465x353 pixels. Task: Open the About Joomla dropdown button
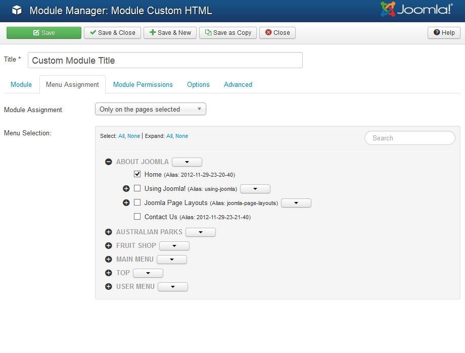click(x=187, y=162)
